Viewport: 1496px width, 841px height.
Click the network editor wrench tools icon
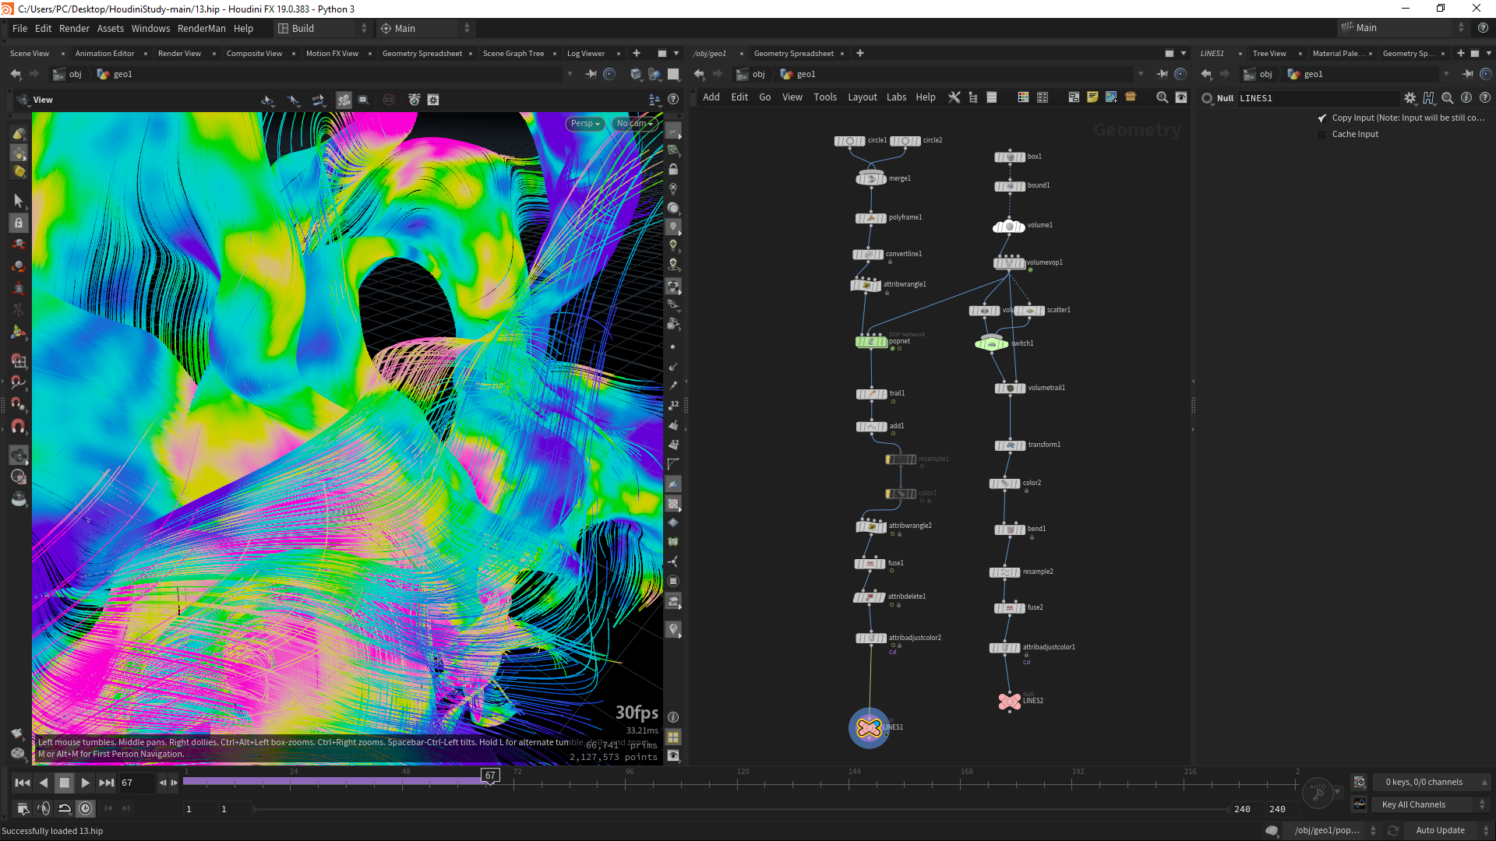954,97
